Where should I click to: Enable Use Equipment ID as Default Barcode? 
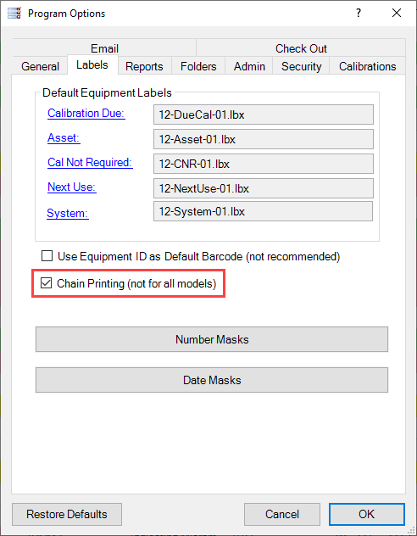pos(47,256)
